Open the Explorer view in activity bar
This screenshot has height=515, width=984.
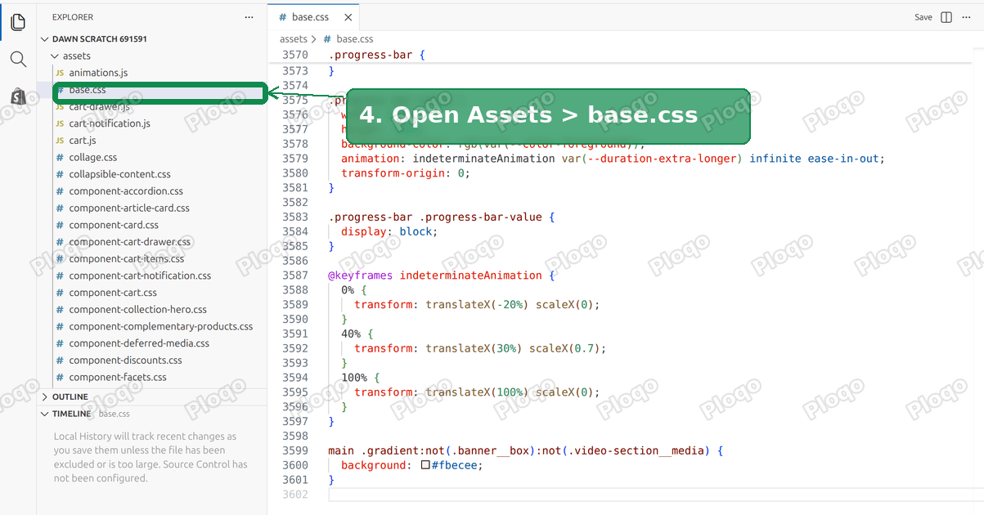(18, 22)
